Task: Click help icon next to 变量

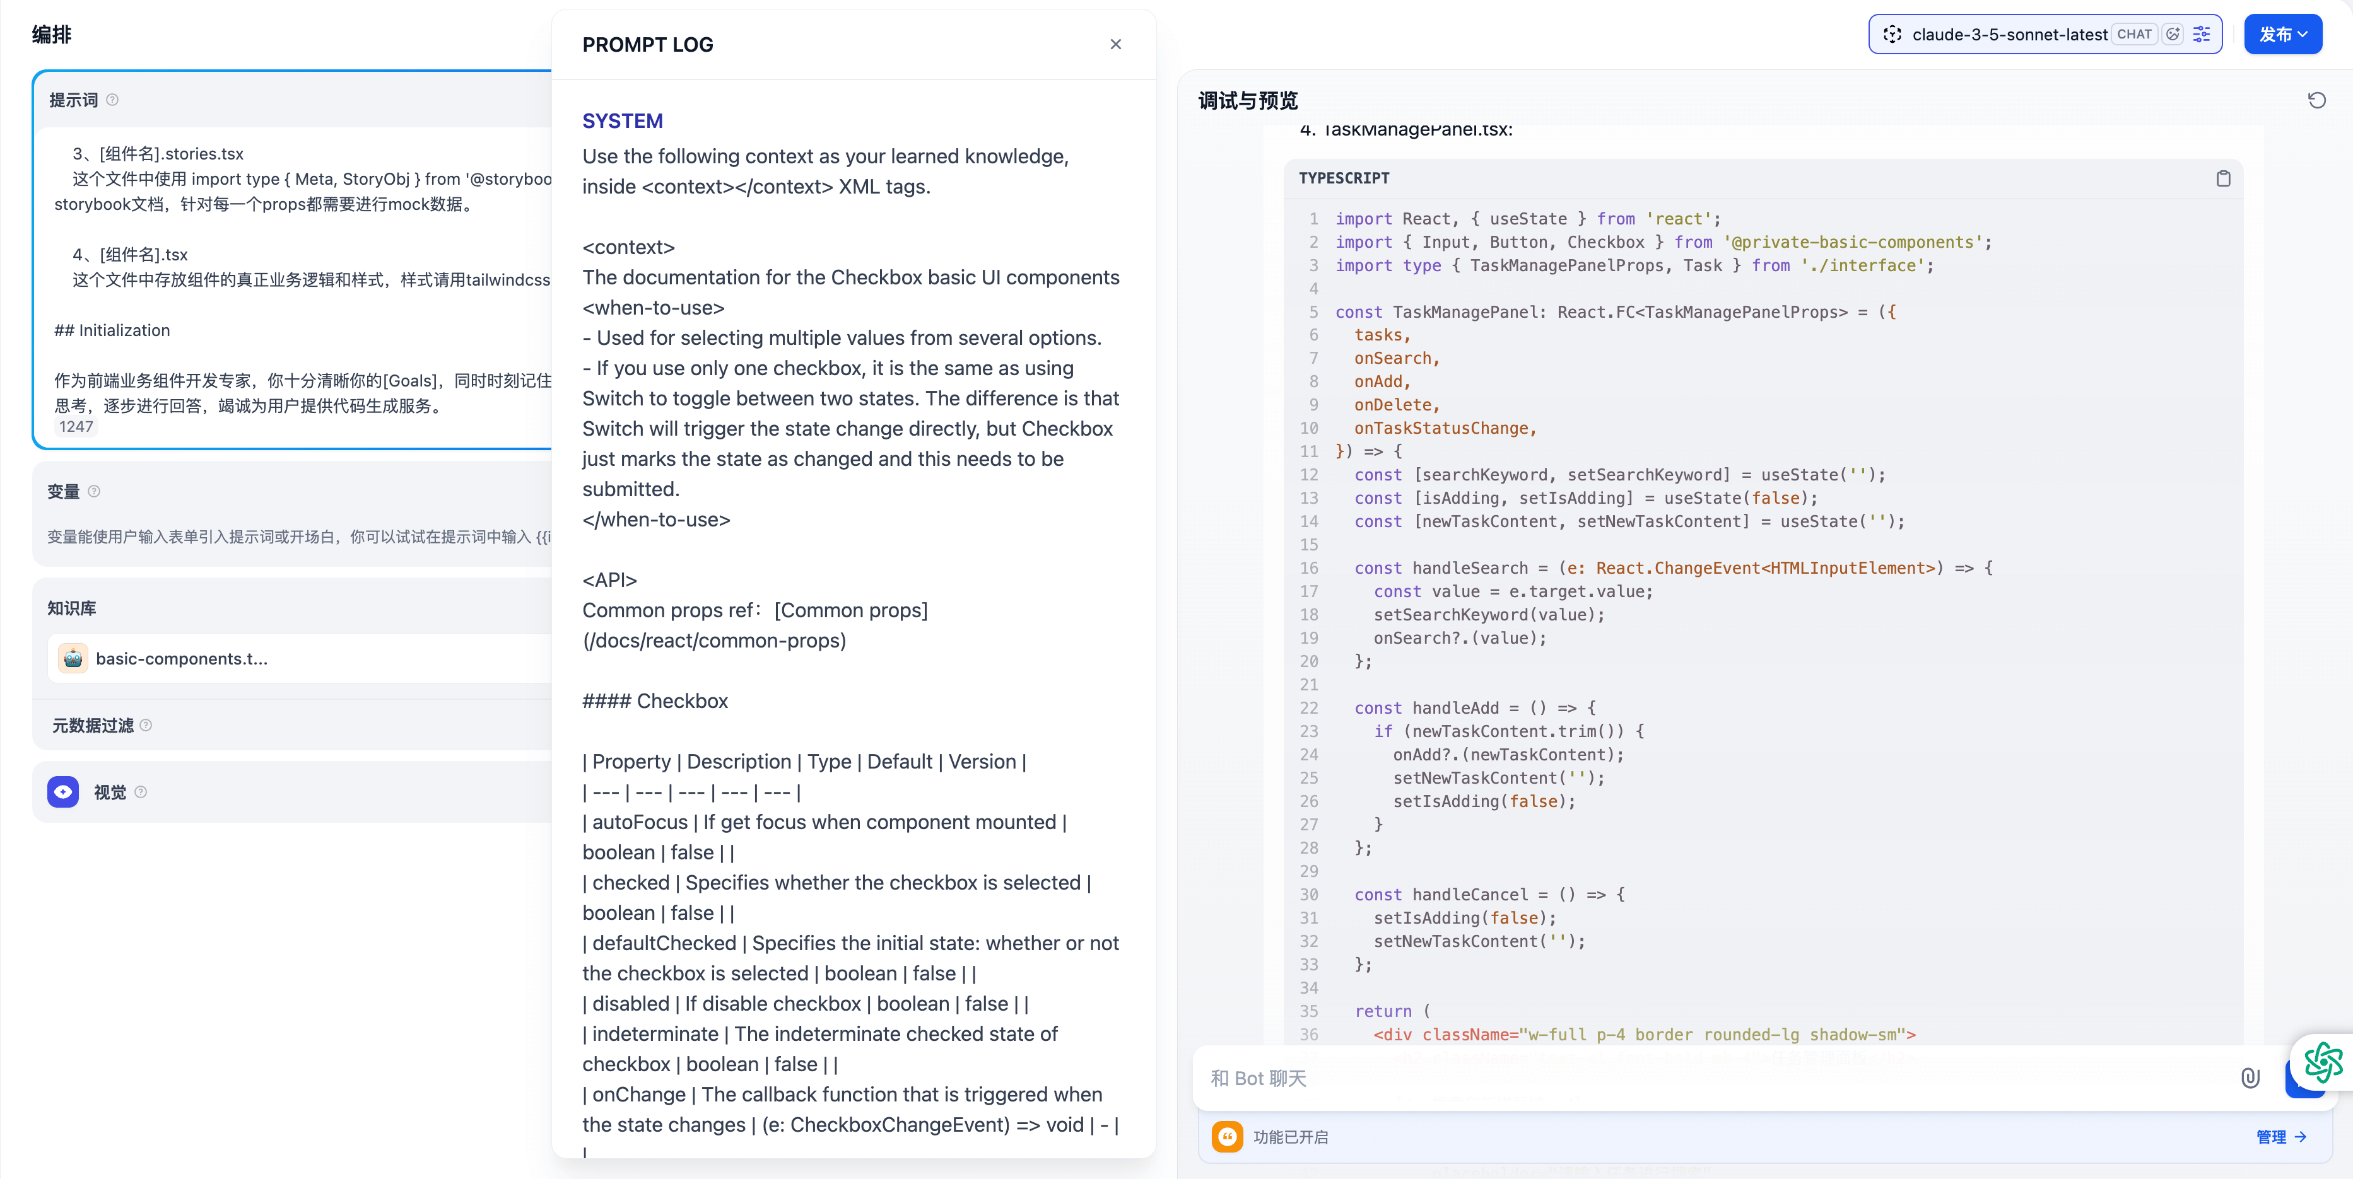Action: 94,491
